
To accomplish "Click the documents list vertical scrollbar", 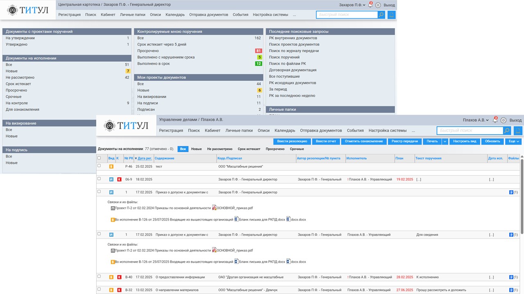I will pyautogui.click(x=522, y=196).
